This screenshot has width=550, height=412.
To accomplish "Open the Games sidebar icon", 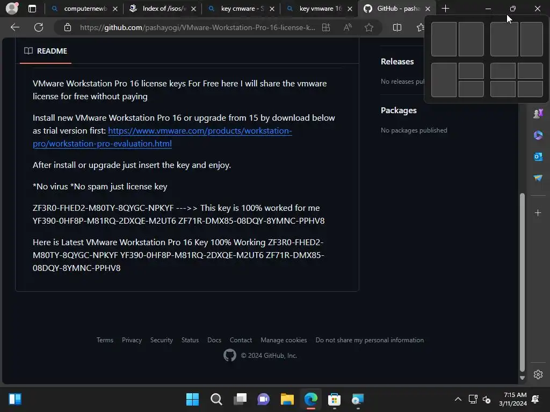I will (538, 114).
